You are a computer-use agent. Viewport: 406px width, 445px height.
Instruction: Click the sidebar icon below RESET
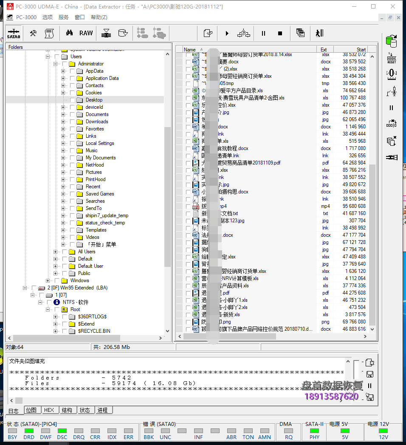tap(392, 75)
